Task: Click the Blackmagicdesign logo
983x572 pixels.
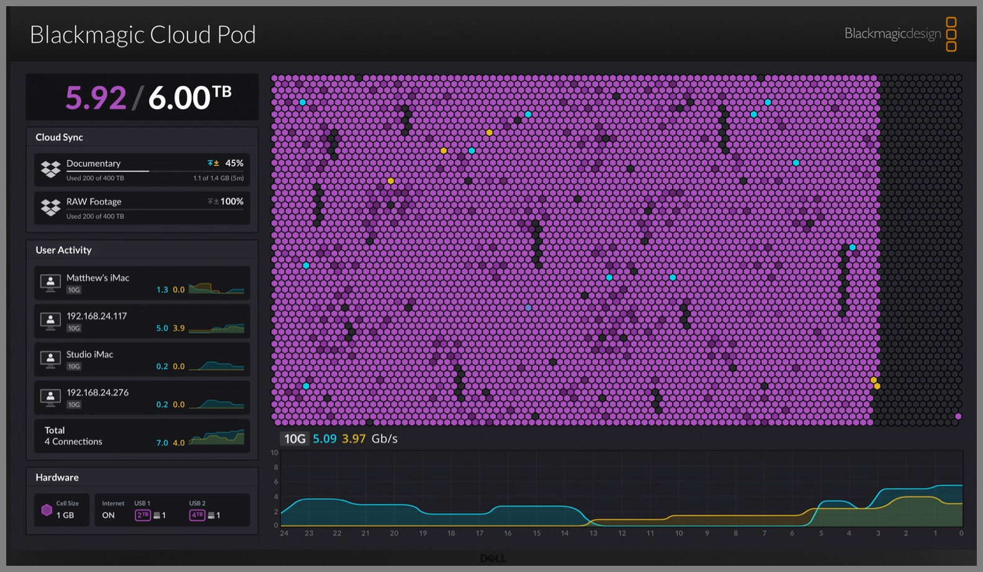Action: point(900,34)
